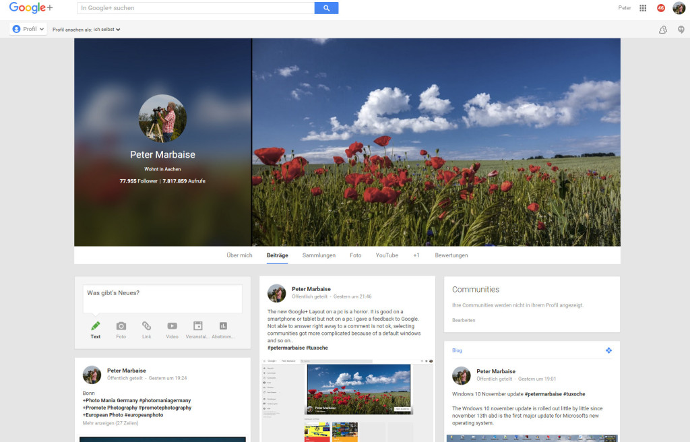Select the Foto camera icon
The image size is (690, 442).
tap(121, 326)
